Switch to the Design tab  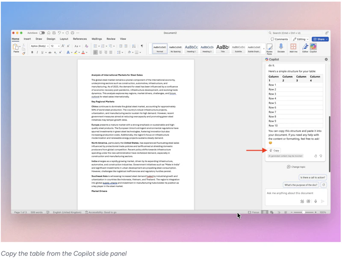point(51,39)
